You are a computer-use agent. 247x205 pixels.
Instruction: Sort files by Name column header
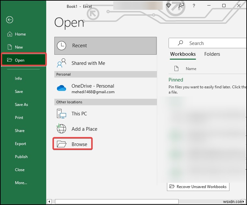pyautogui.click(x=191, y=69)
